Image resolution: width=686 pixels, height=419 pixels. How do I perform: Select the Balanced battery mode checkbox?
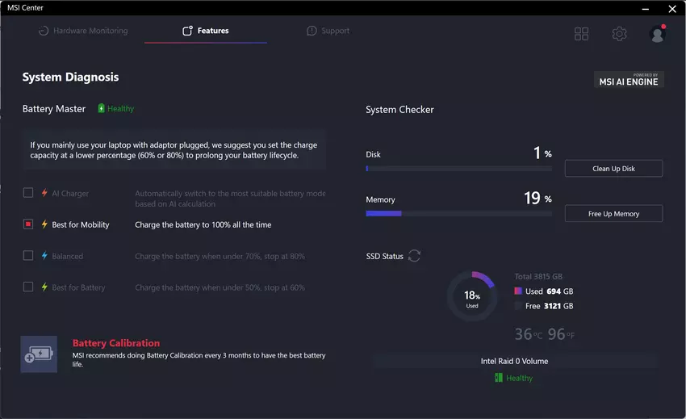click(28, 256)
